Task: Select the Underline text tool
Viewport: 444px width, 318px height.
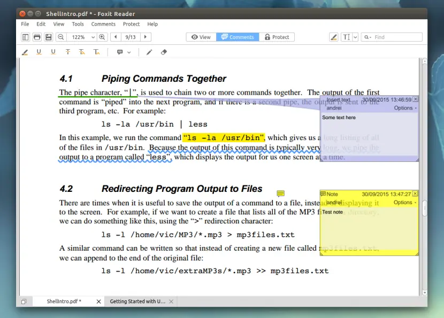Action: coord(39,52)
